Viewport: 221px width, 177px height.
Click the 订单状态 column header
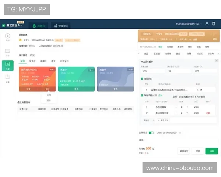(128, 109)
